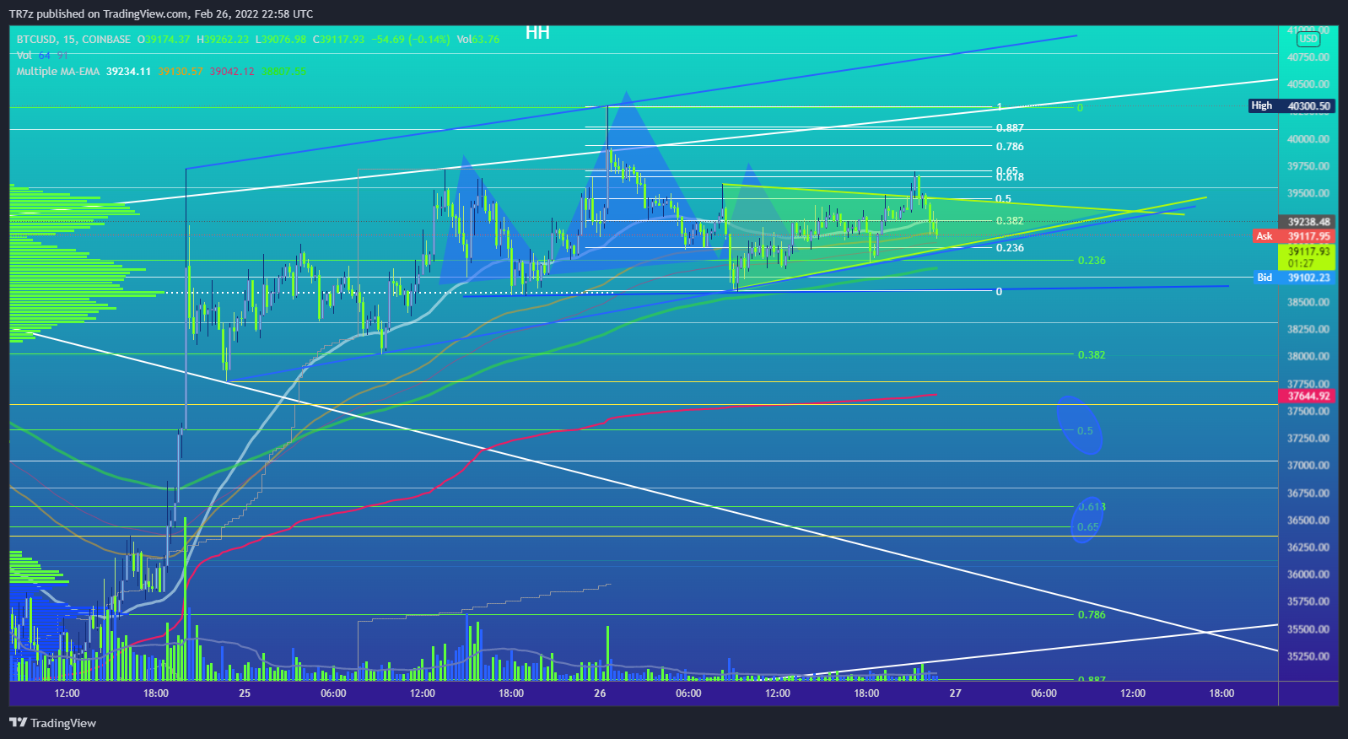This screenshot has height=739, width=1348.
Task: Click the white 0.887 Fibonacci level label
Action: [x=1010, y=128]
